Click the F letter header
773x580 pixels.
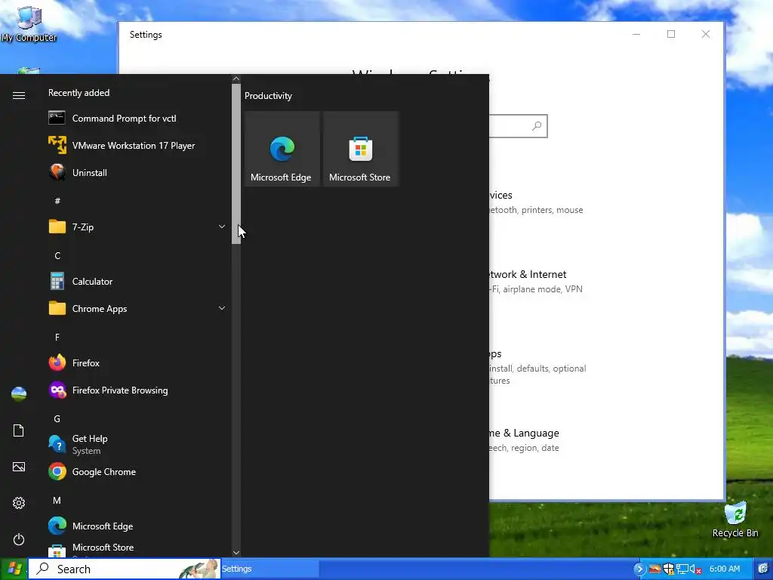click(57, 338)
